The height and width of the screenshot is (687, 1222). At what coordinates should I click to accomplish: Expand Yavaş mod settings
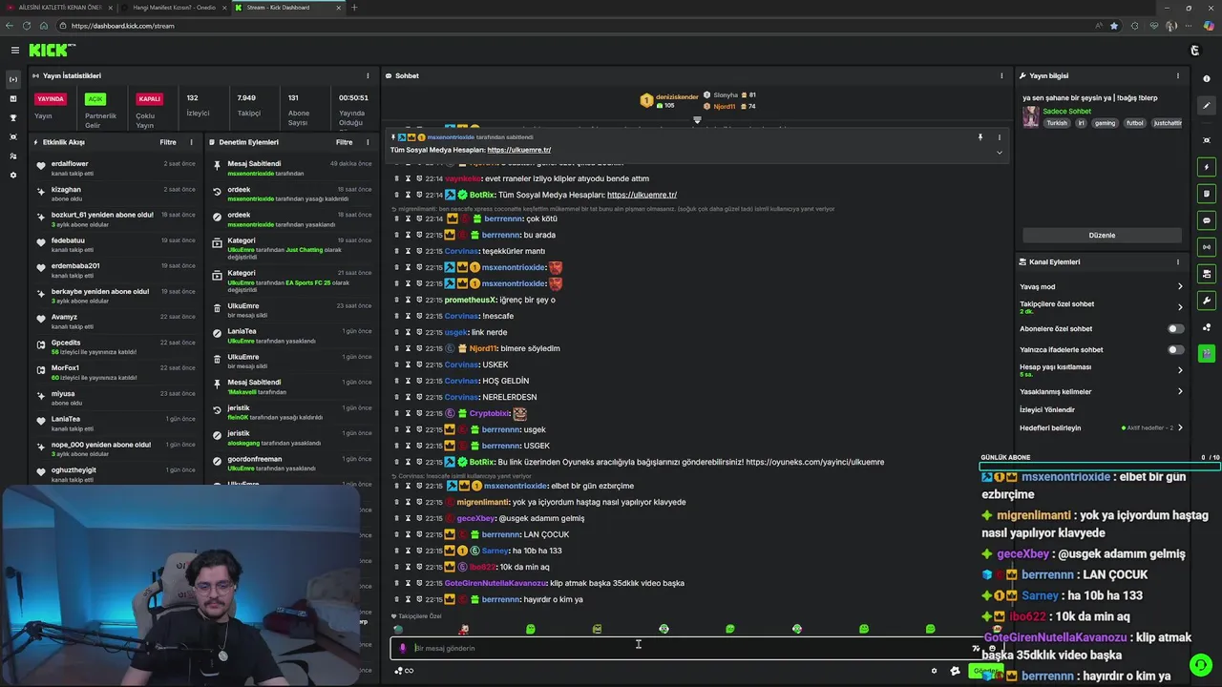(1180, 286)
